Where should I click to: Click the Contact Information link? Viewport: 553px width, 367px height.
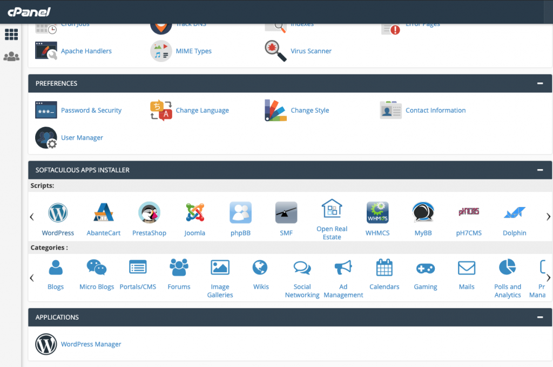click(x=436, y=110)
